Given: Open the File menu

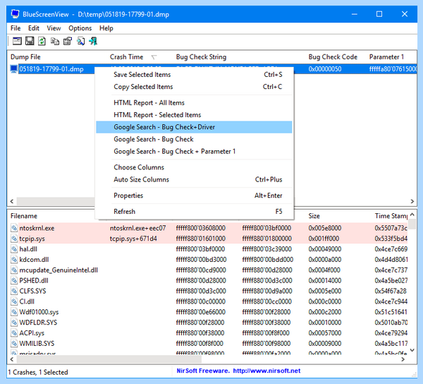Looking at the screenshot, I should click(16, 28).
